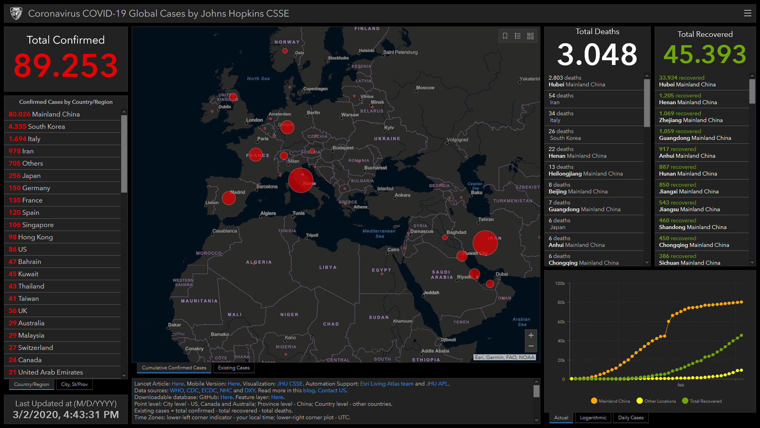Open the Esri Living Atlas team link
760x428 pixels.
click(x=387, y=384)
